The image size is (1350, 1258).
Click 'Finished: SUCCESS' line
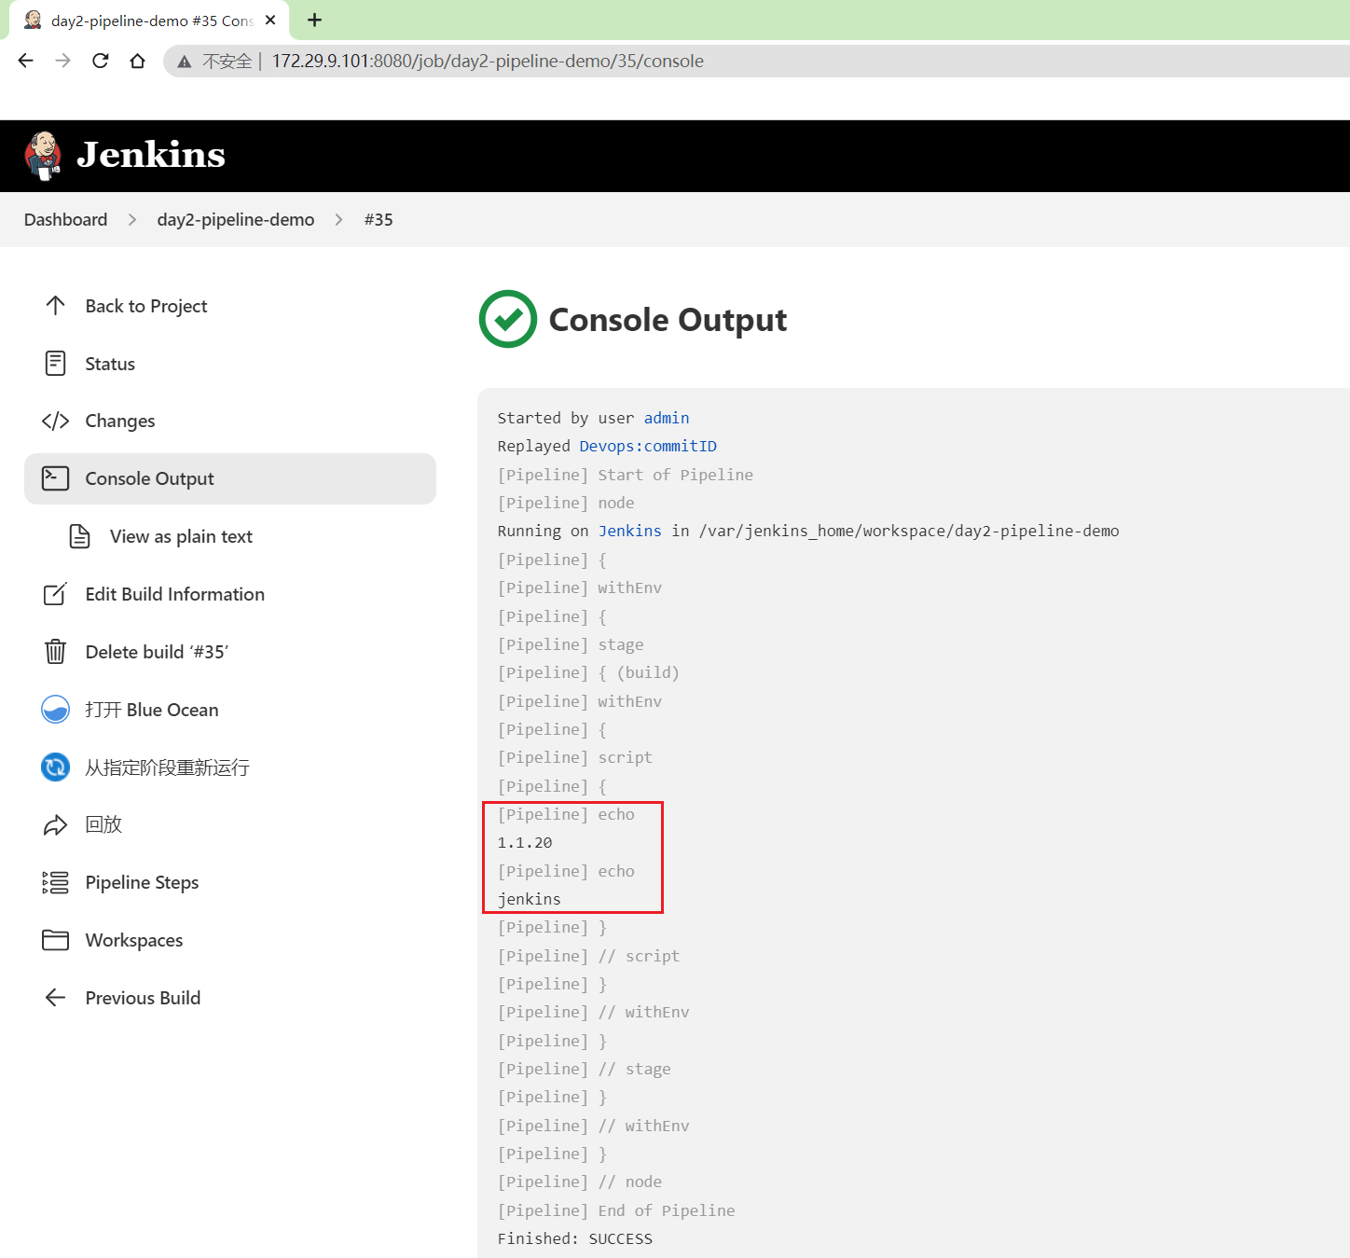tap(574, 1238)
